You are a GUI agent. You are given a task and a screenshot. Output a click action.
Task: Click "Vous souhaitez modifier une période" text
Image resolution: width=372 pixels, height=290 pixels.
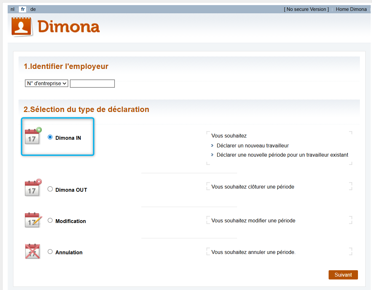pos(253,220)
